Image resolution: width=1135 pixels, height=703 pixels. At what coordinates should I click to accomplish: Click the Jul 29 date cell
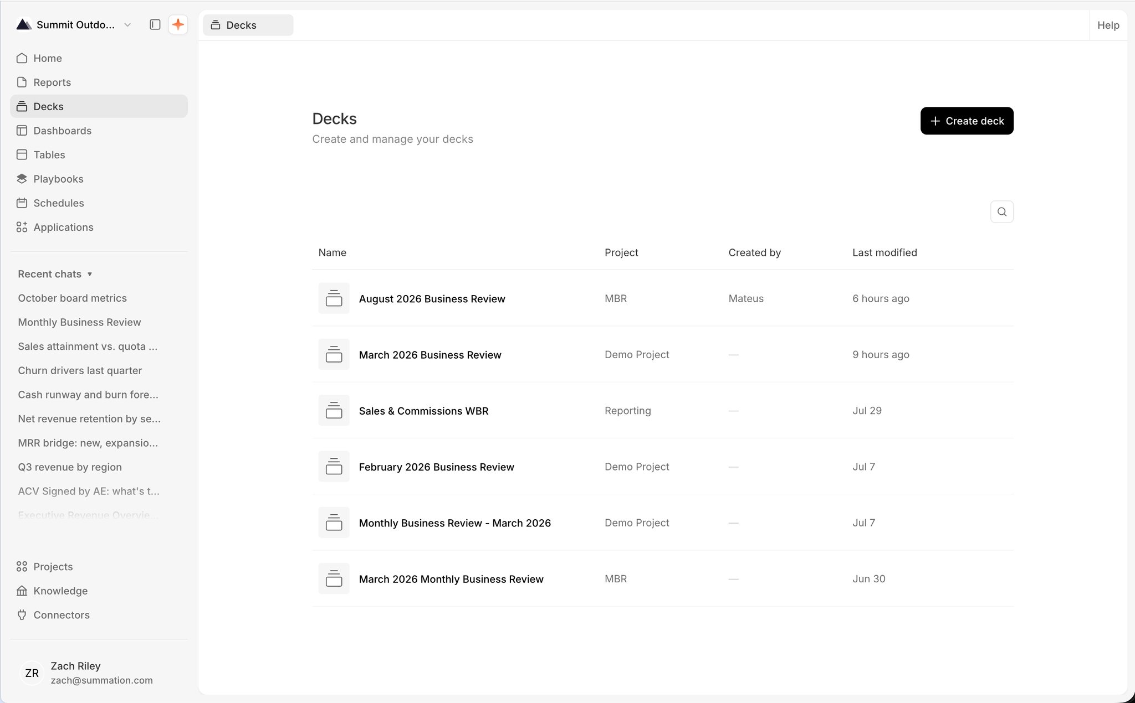click(867, 411)
